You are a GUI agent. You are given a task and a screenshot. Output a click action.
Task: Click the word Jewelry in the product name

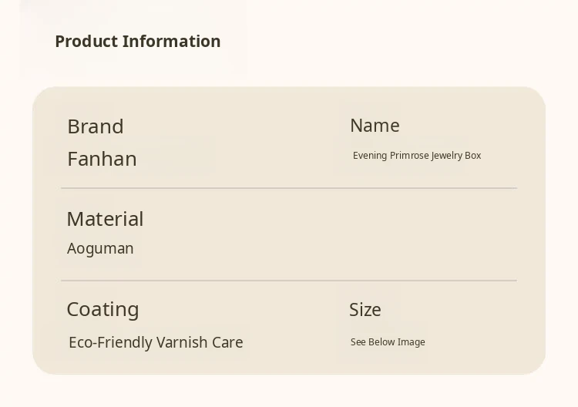(x=446, y=156)
